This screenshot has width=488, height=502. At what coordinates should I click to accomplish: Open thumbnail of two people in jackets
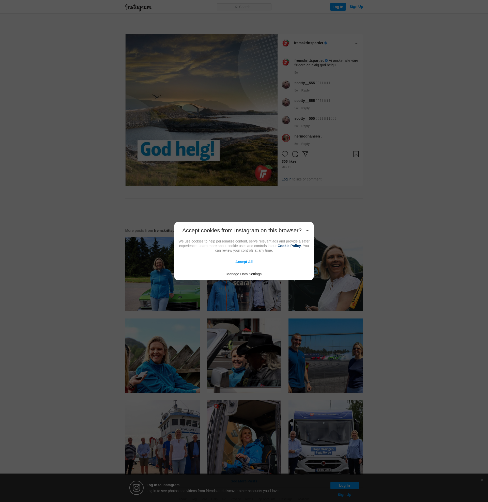click(244, 296)
